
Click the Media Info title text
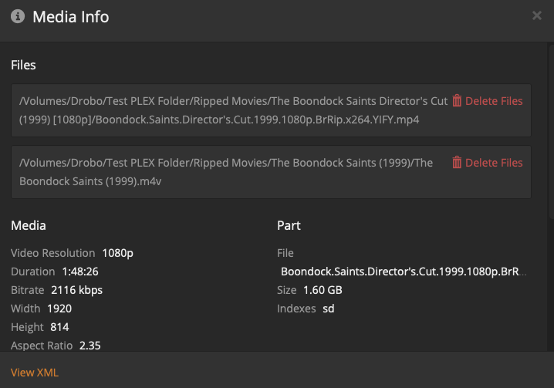click(71, 16)
